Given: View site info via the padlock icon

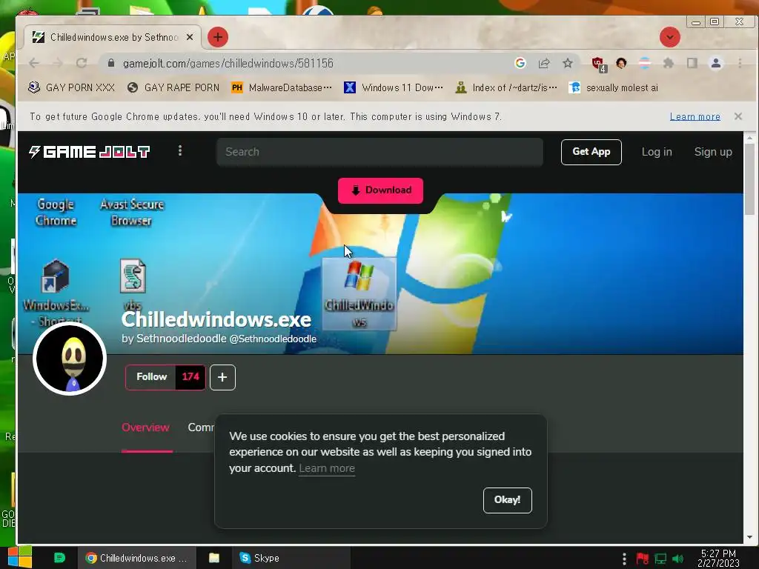Looking at the screenshot, I should 111,63.
